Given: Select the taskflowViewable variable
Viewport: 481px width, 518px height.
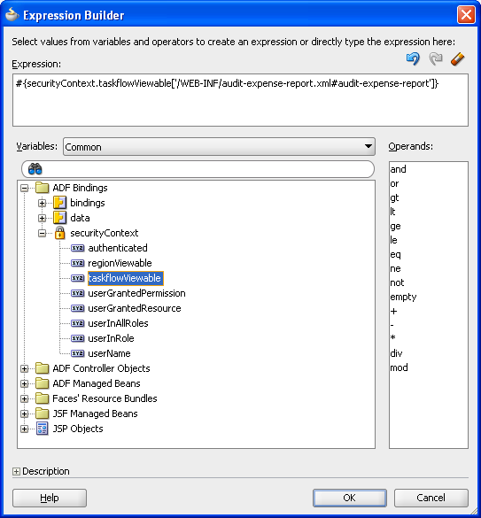Looking at the screenshot, I should click(125, 278).
